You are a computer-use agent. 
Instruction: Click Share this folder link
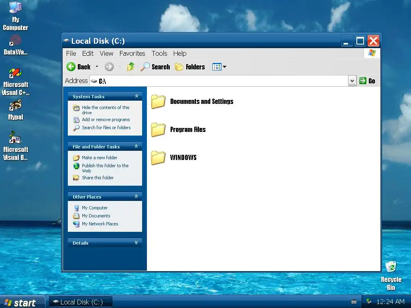(x=98, y=178)
